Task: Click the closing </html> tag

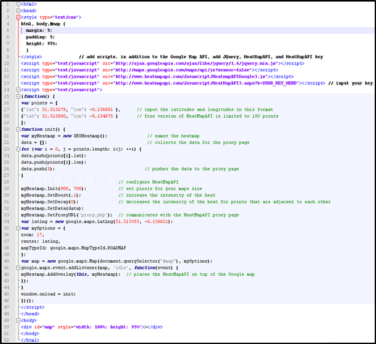Action: [30, 340]
